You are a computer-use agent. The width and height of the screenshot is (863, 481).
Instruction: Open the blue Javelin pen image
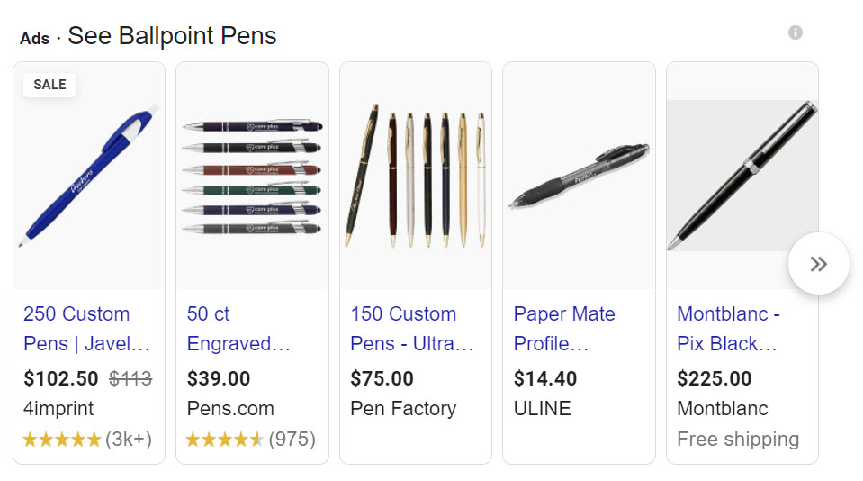point(89,176)
